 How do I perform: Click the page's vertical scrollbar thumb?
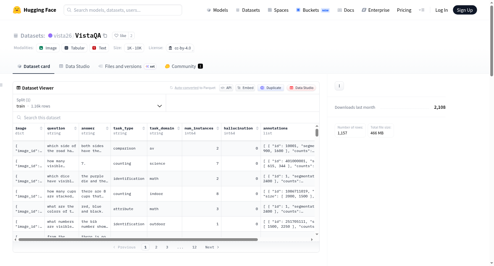(x=492, y=40)
